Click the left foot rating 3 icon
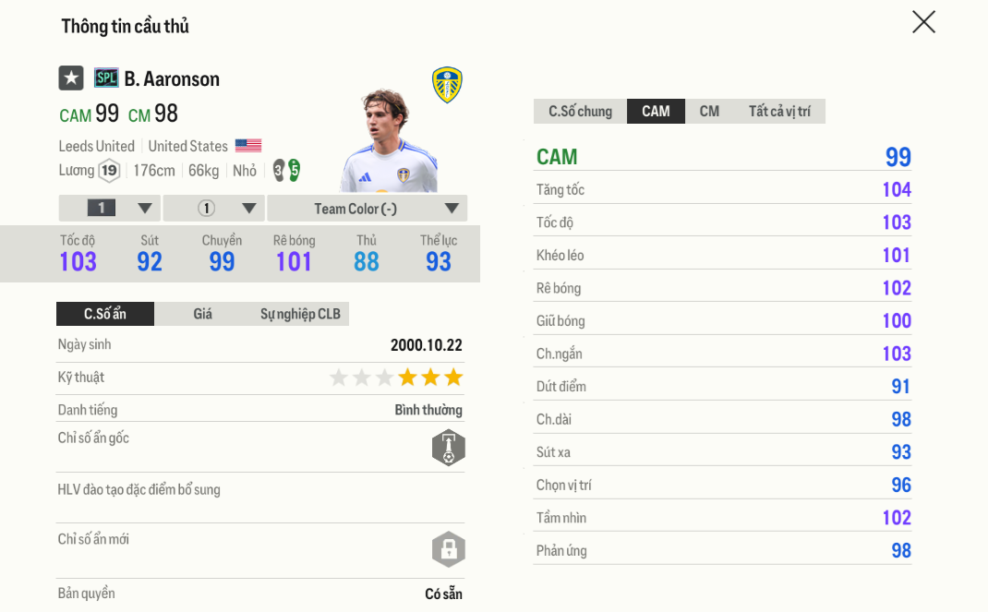Viewport: 988px width, 612px height. 279,171
